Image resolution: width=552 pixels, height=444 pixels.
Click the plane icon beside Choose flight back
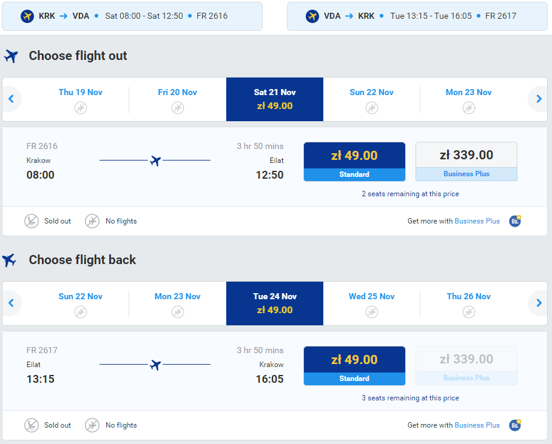[10, 260]
